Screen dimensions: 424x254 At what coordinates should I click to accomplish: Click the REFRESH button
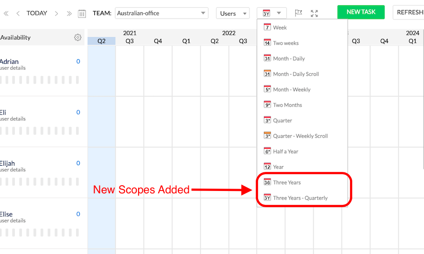[x=409, y=12]
